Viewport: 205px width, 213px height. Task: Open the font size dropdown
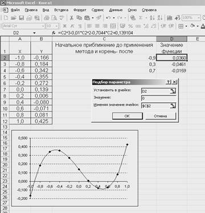coord(57,26)
